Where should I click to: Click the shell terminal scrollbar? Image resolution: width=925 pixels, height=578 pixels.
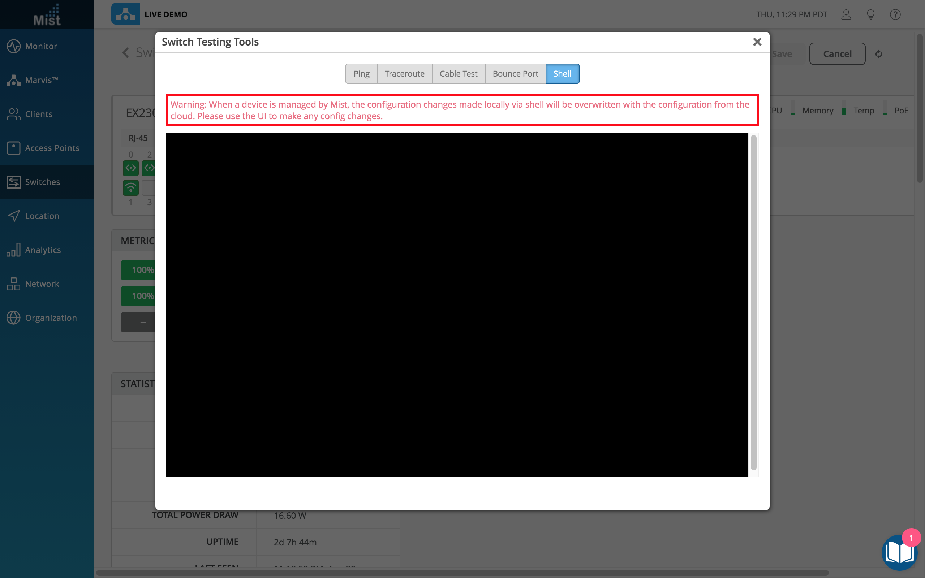[x=753, y=302]
